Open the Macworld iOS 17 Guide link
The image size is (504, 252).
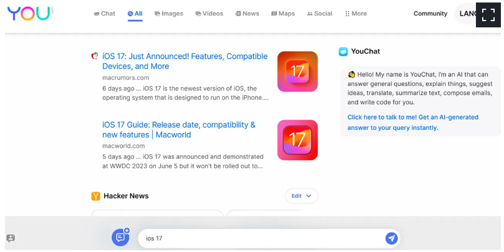pos(179,129)
